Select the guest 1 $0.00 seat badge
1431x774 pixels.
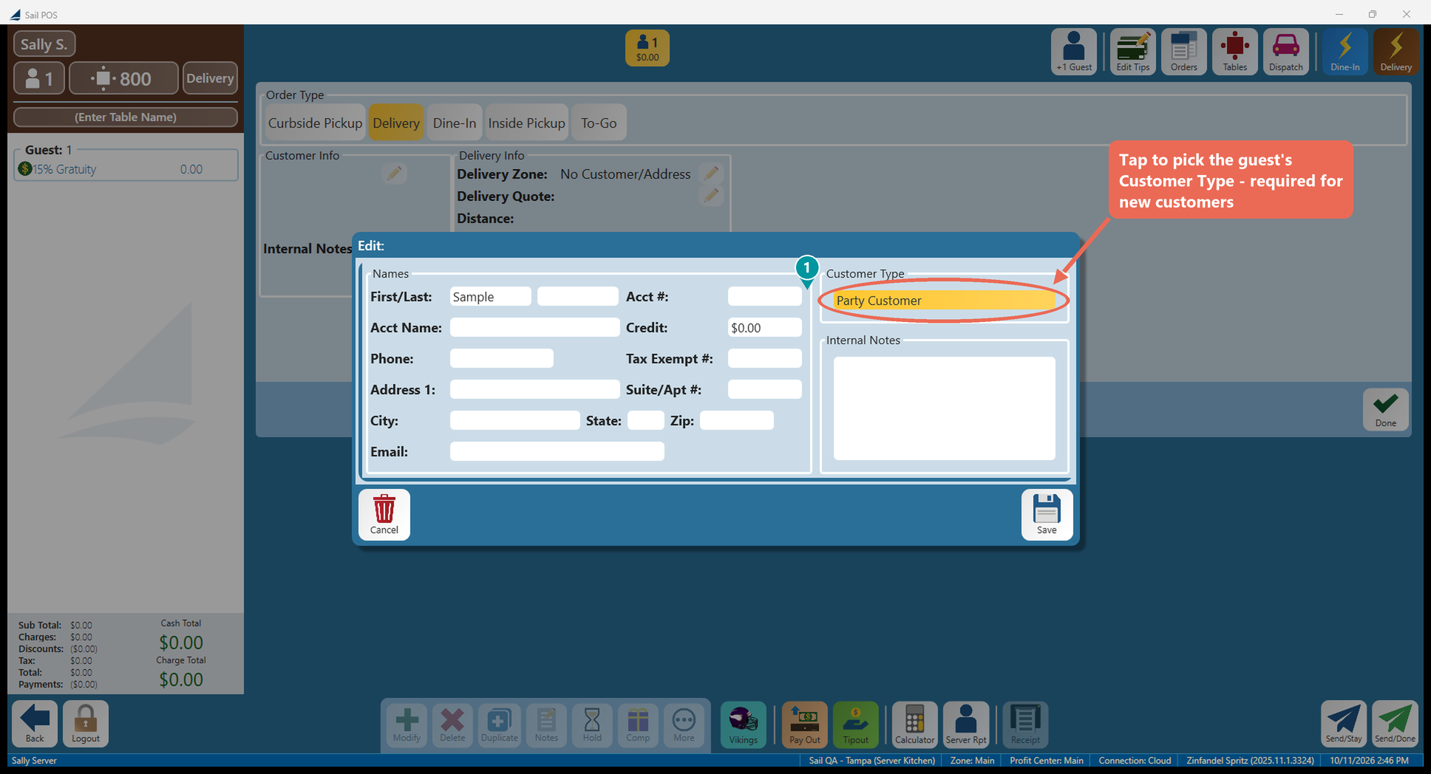click(x=647, y=48)
